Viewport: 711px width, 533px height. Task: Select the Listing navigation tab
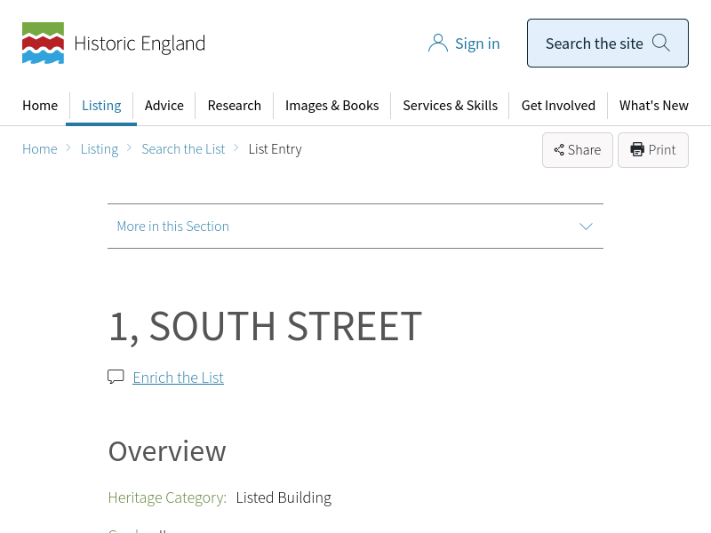click(101, 106)
